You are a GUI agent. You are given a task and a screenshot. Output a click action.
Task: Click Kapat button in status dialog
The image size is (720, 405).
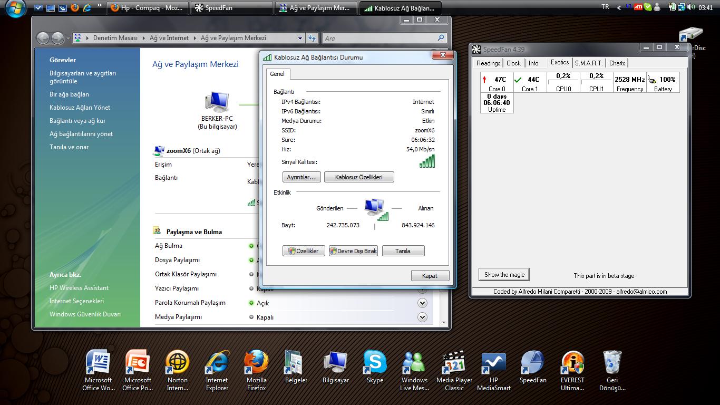pyautogui.click(x=430, y=276)
